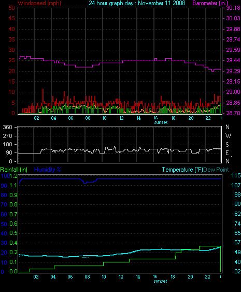The height and width of the screenshot is (292, 241).
Task: Select temperature axis value "65"
Action: click(237, 233)
